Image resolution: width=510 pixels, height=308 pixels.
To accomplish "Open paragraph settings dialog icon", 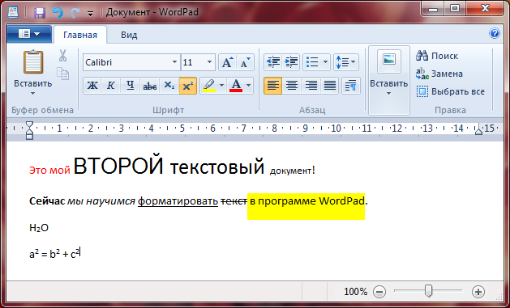I will [351, 86].
